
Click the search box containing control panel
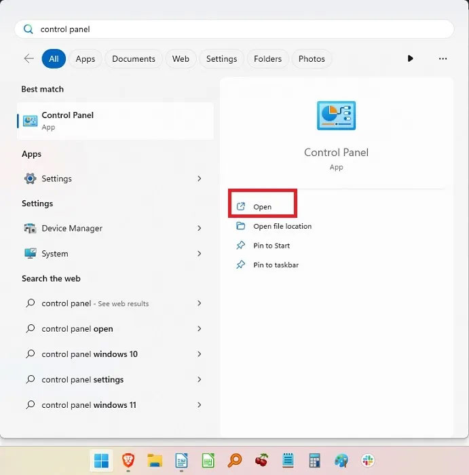tap(234, 29)
